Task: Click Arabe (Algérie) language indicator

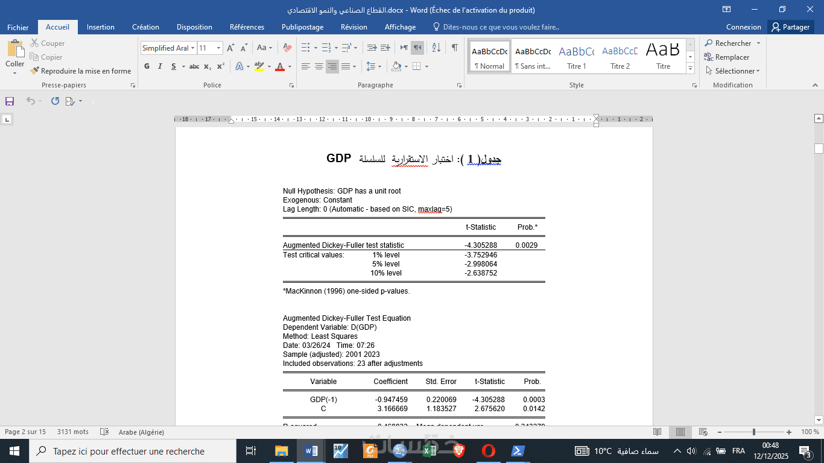Action: pyautogui.click(x=141, y=432)
